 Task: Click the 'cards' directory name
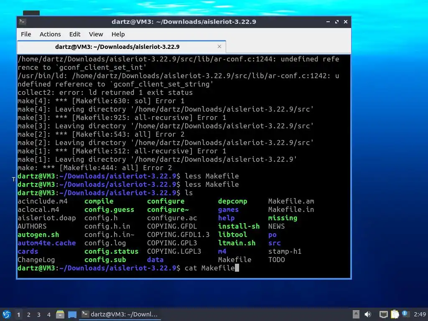(28, 251)
